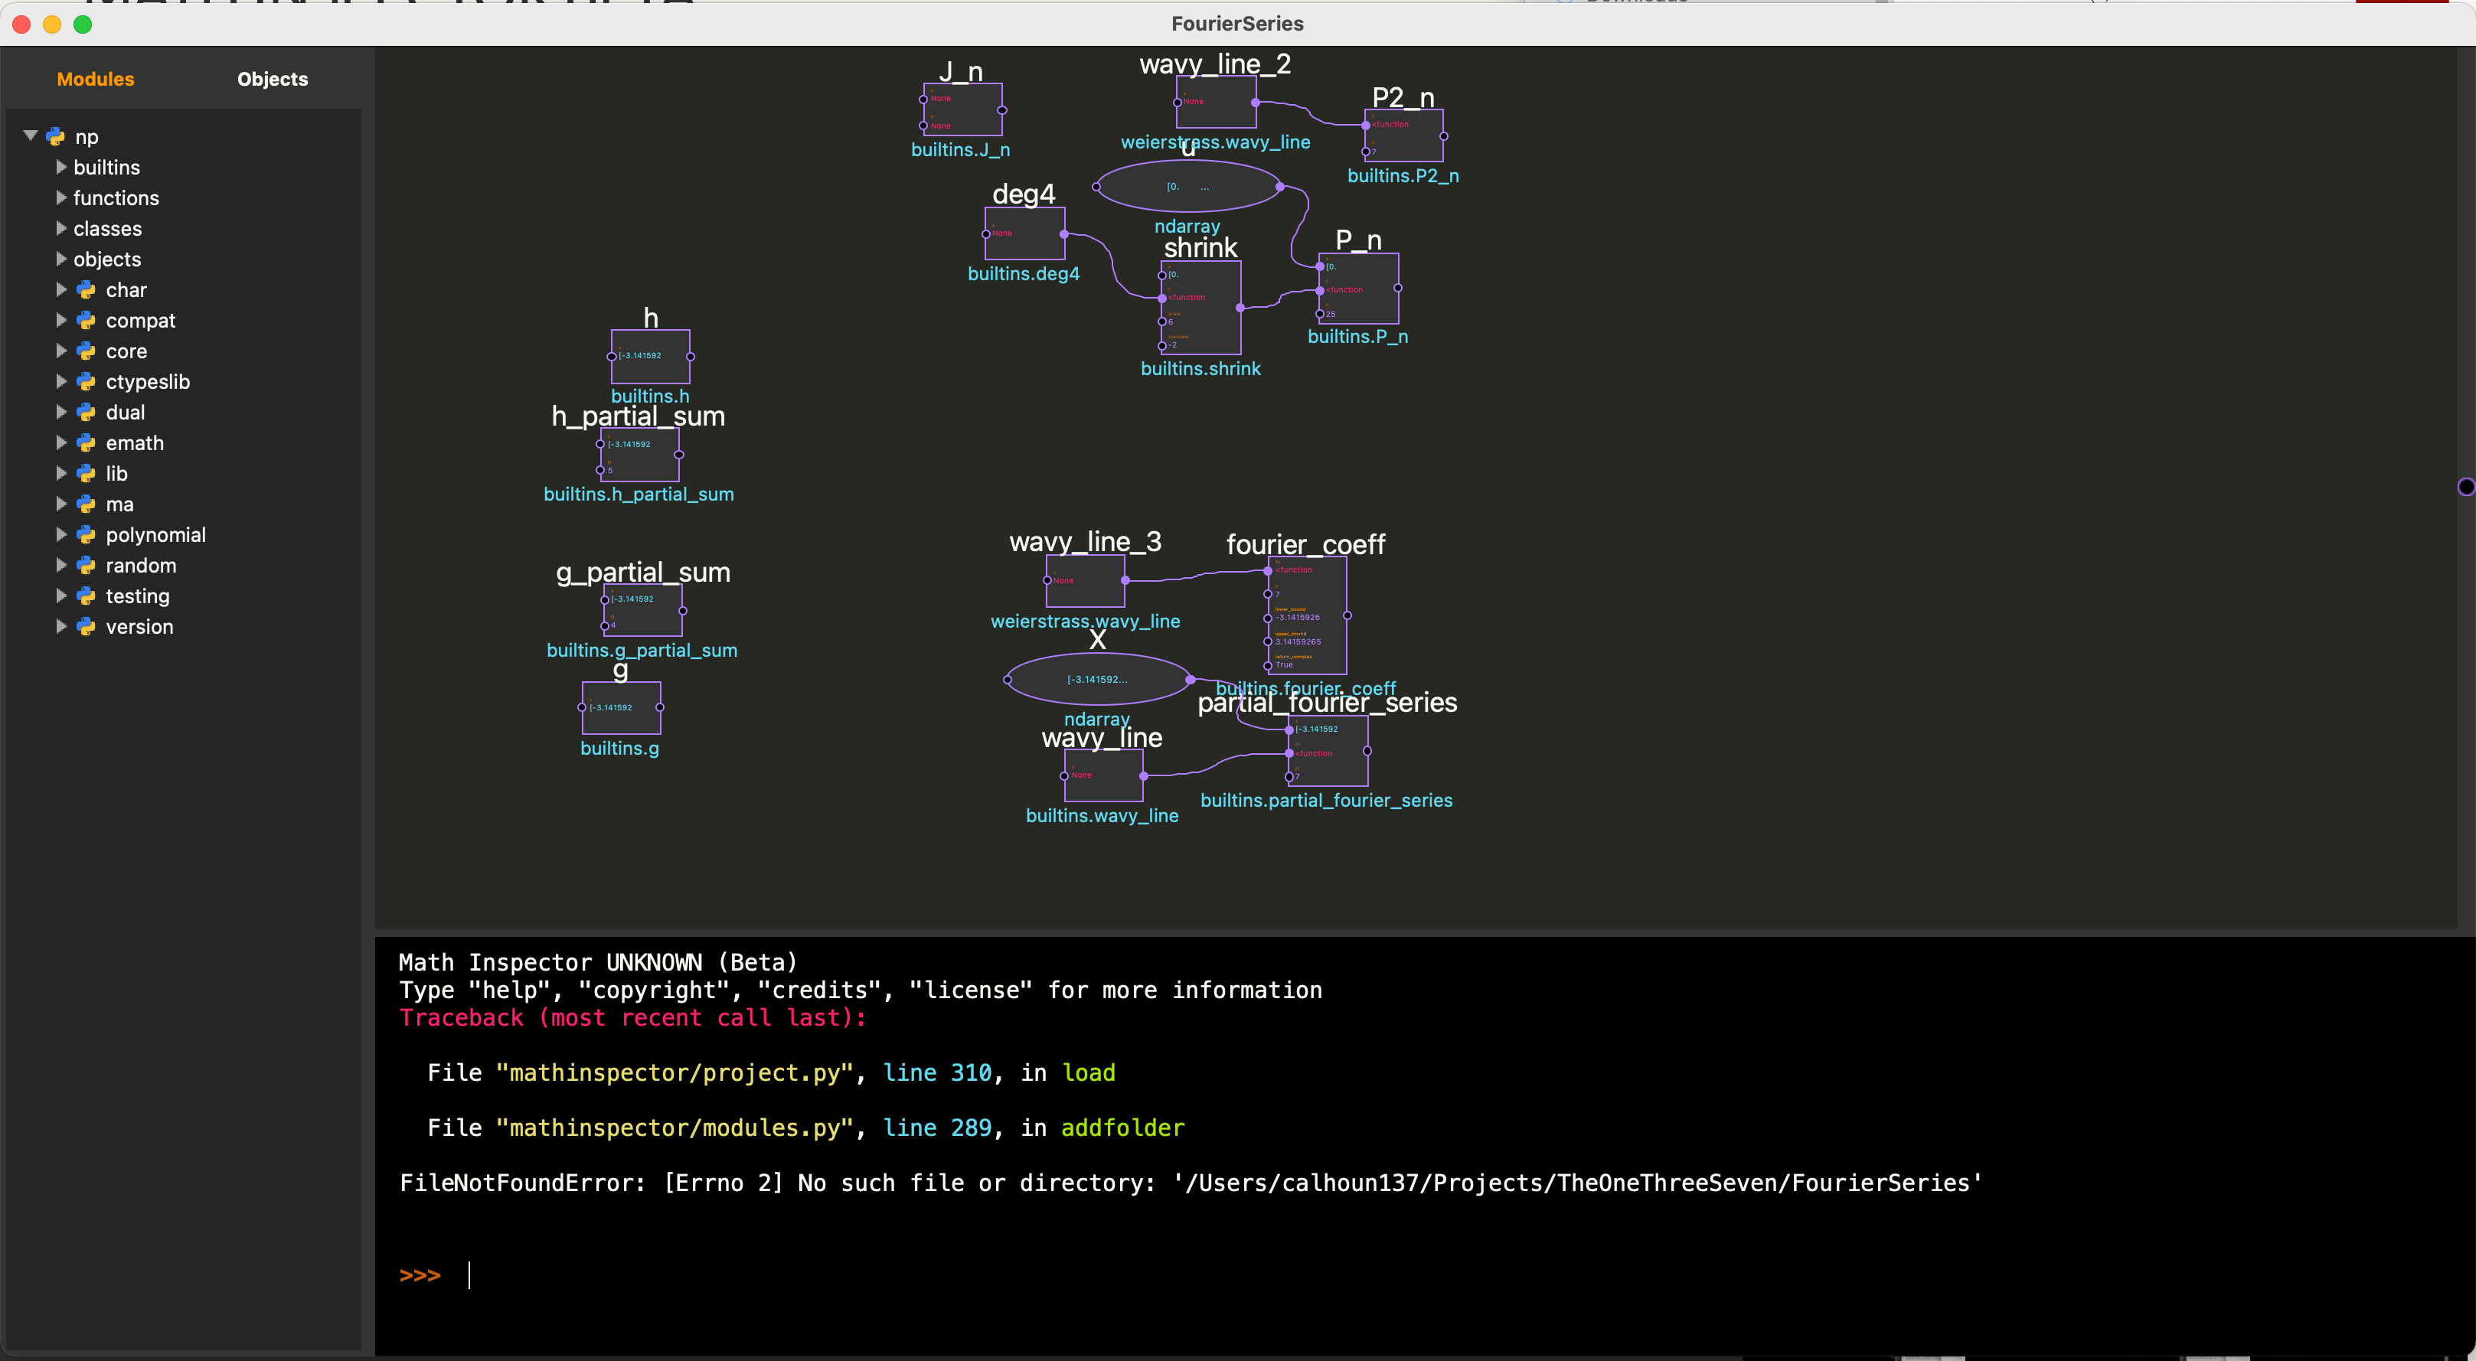Click the np Python module icon
This screenshot has width=2476, height=1361.
(x=56, y=136)
